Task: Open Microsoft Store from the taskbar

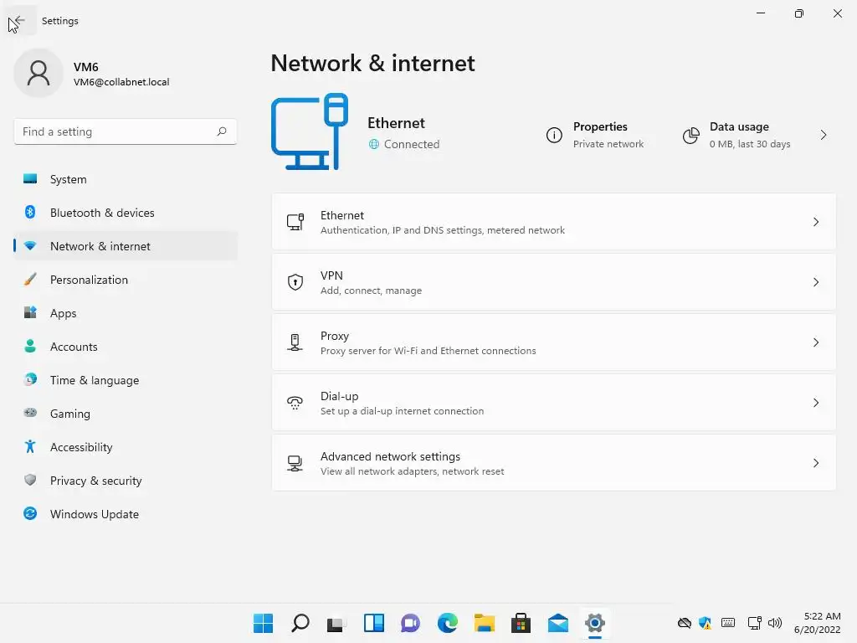Action: point(521,623)
